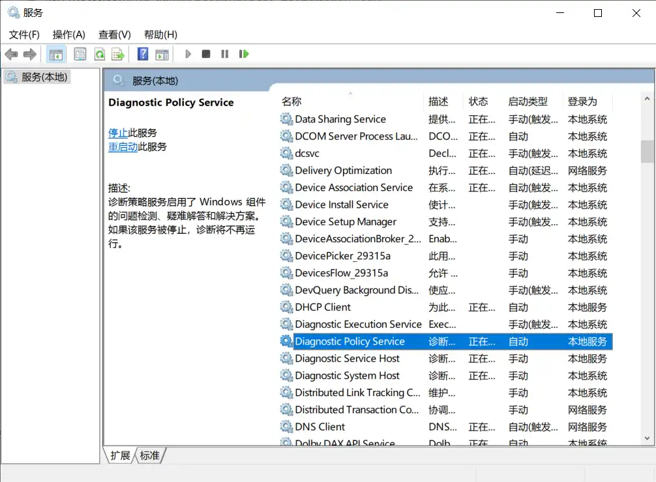Select Distributed Link Tracking C... row
This screenshot has height=482, width=656.
coord(445,393)
